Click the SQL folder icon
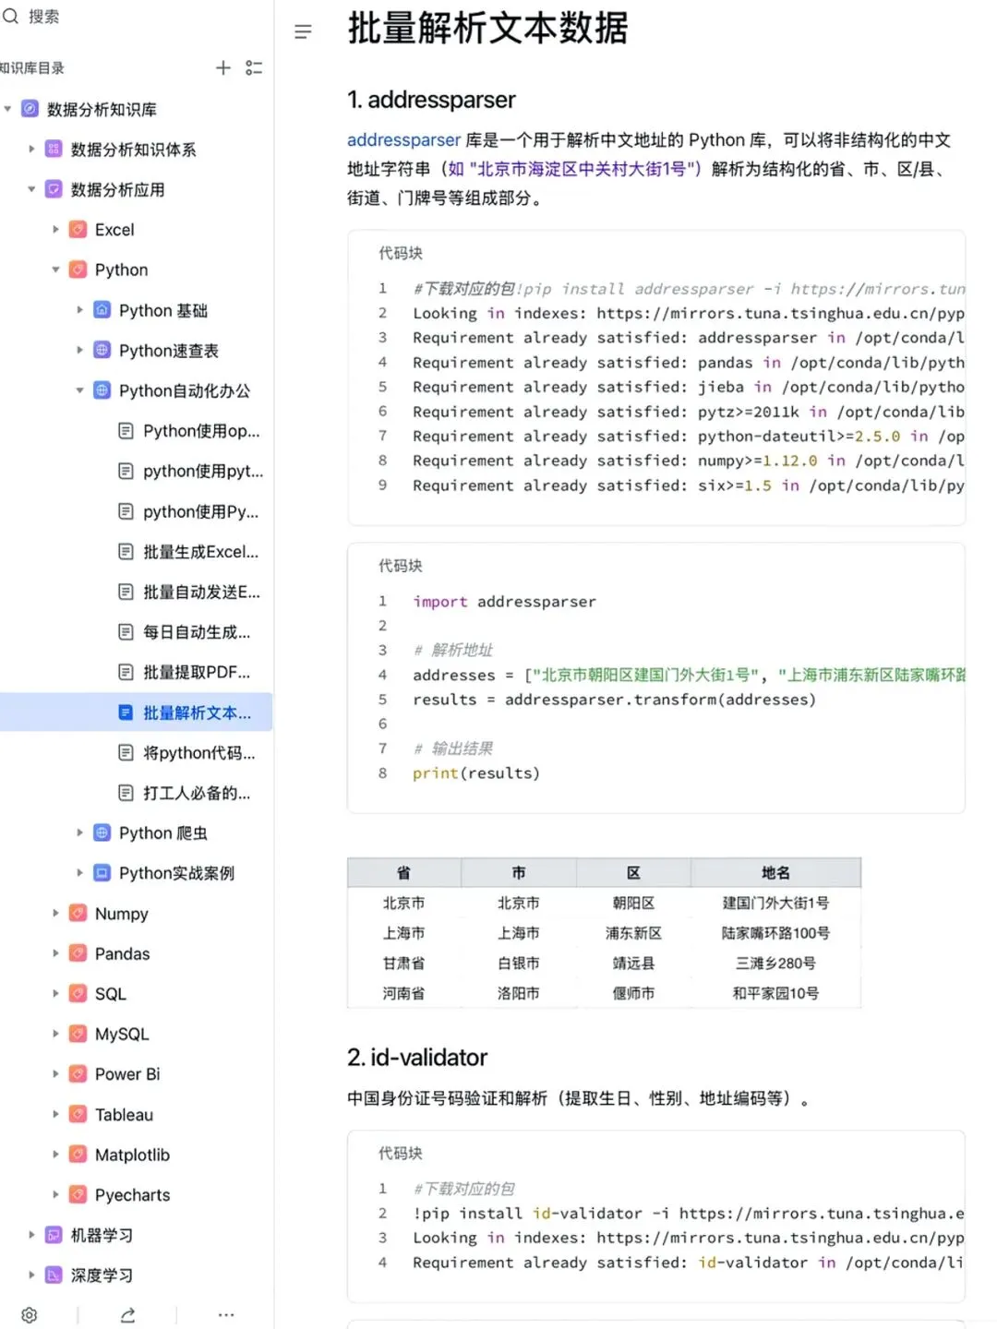This screenshot has width=997, height=1329. 78,993
